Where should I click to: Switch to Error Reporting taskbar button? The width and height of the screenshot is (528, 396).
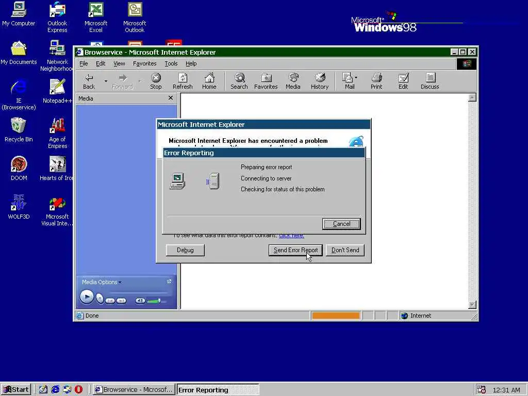[x=218, y=390]
